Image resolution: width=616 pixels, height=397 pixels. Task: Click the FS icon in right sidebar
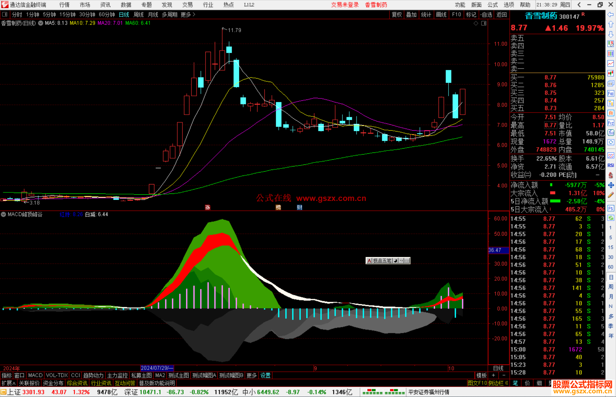[x=611, y=208]
